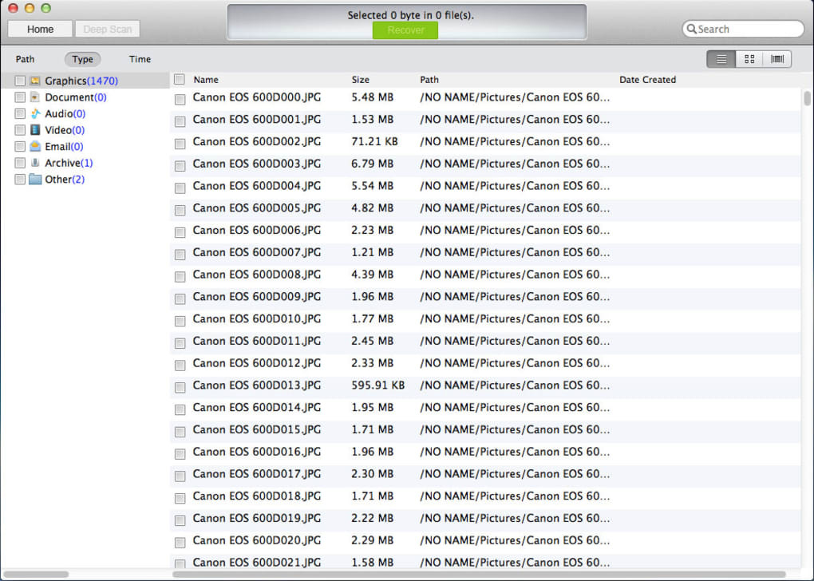
Task: Tick checkbox for Canon EOS 600D007.JPG
Action: coord(180,255)
